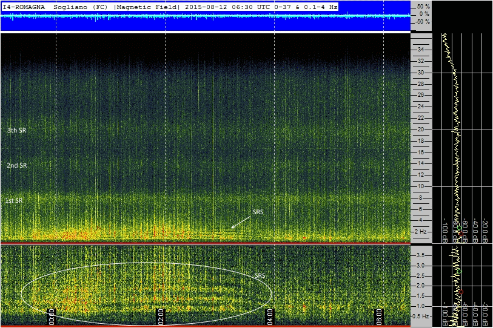This screenshot has height=328, width=493.
Task: Select the 3th SR label
Action: [x=17, y=130]
